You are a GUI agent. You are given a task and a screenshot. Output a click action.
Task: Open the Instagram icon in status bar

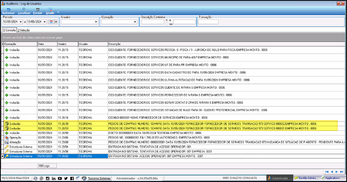click(x=48, y=178)
